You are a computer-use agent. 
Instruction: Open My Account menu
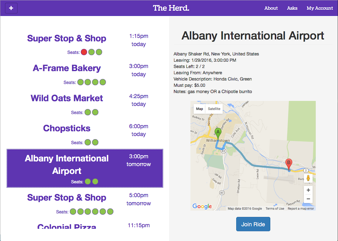320,8
